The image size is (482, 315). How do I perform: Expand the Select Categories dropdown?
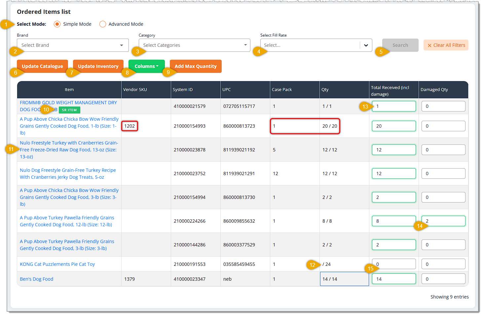click(x=194, y=45)
